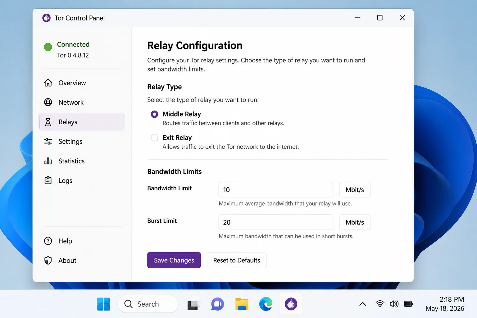477x318 pixels.
Task: Click the Relay Configuration heading
Action: click(195, 46)
